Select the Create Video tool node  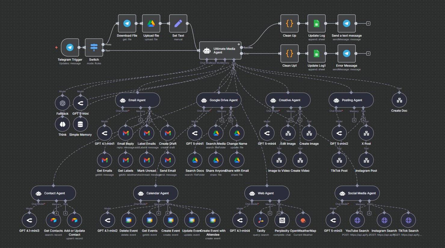tap(300, 160)
